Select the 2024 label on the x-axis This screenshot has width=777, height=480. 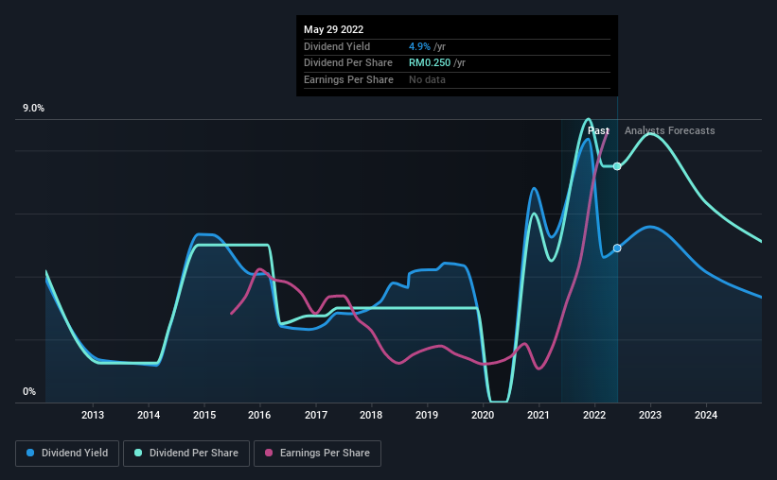(706, 416)
